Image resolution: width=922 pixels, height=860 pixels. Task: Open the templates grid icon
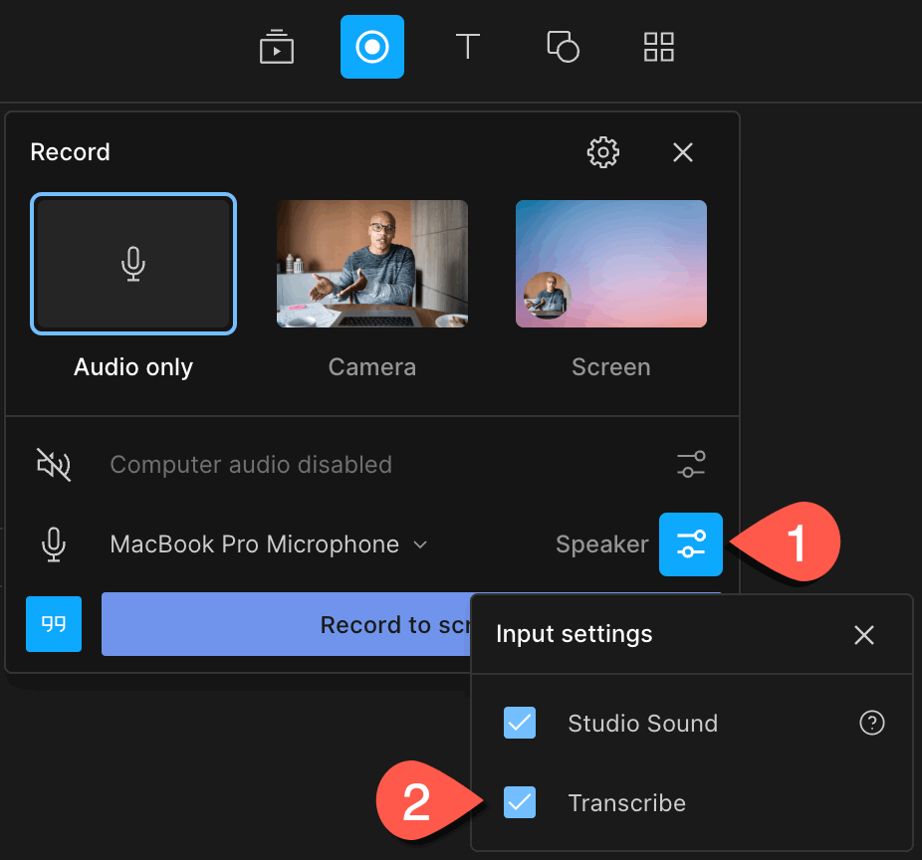click(x=658, y=47)
